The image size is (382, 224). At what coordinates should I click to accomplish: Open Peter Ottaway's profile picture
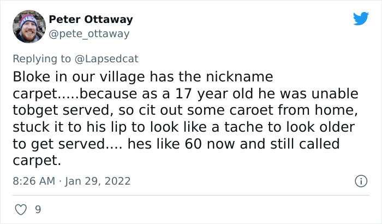[x=28, y=26]
